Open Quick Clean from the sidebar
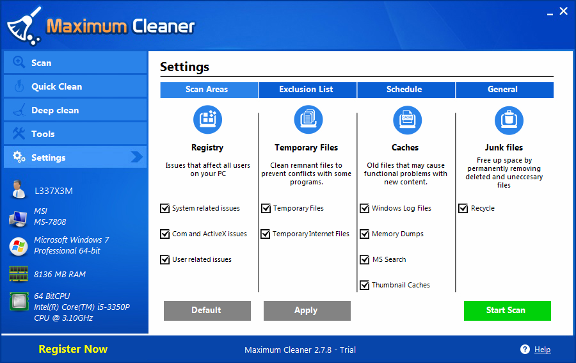This screenshot has height=363, width=576. click(75, 86)
